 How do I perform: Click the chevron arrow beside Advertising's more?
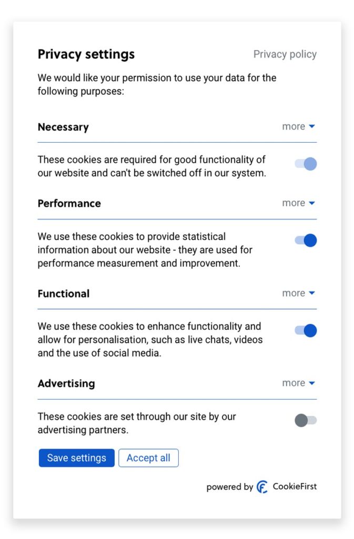[311, 383]
